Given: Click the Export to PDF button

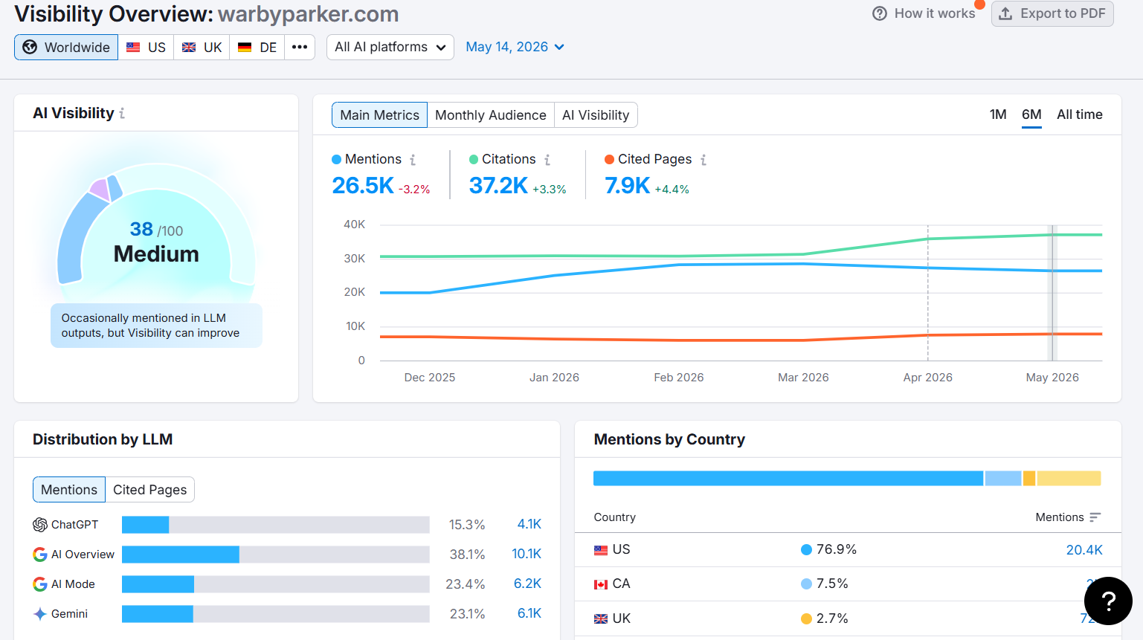Looking at the screenshot, I should tap(1052, 13).
